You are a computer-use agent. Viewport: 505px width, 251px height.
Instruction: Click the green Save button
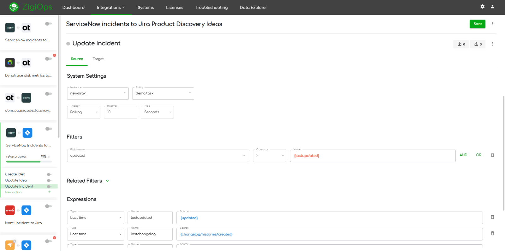(x=478, y=24)
